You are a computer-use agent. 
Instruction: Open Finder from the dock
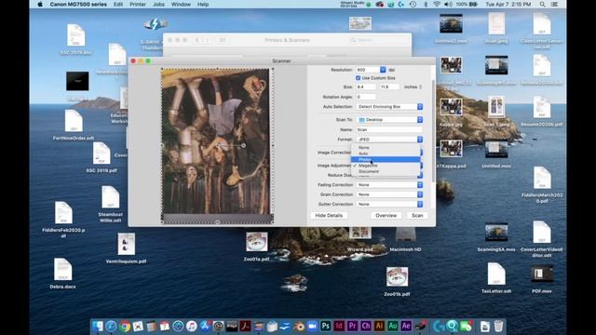(98, 326)
